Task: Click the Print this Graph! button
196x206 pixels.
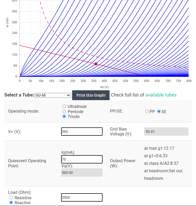Action: click(91, 95)
